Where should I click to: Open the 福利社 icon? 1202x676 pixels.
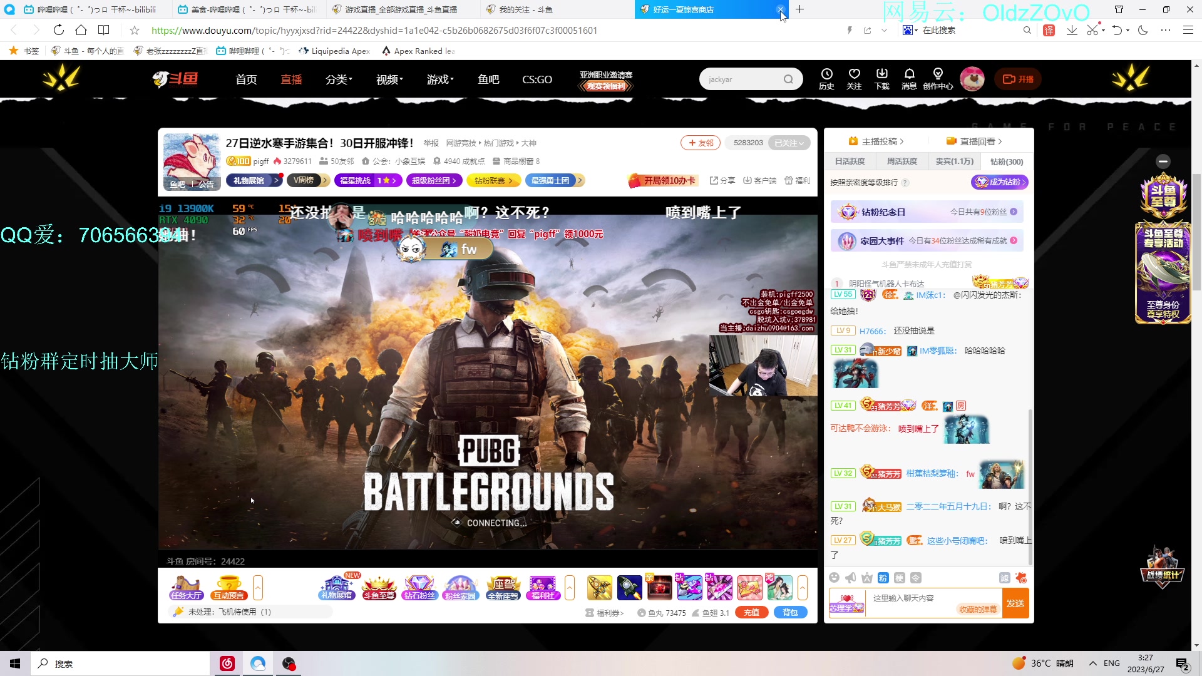coord(543,588)
